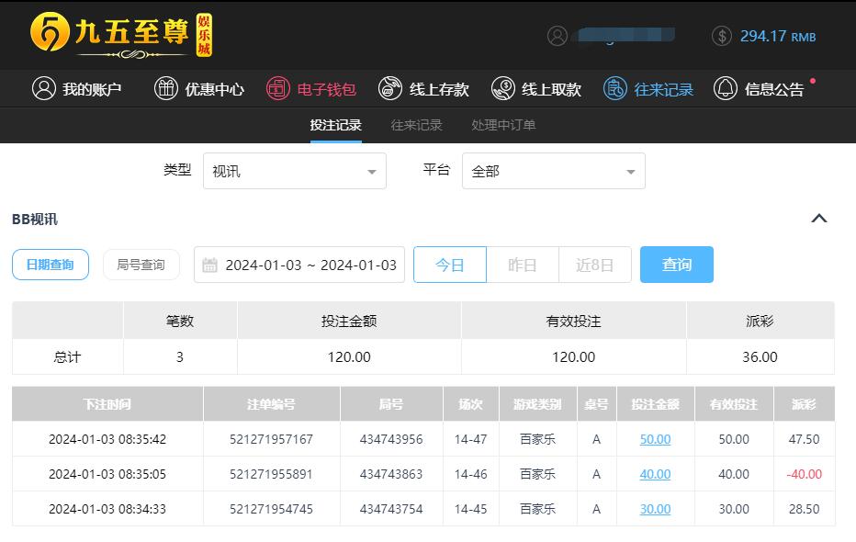This screenshot has height=542, width=856.
Task: Collapse the BB视讯 section chevron
Action: 819,219
